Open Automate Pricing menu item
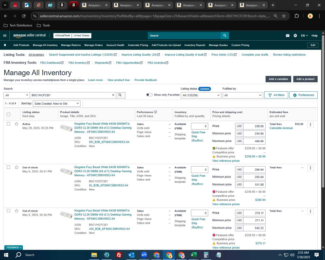This screenshot has height=260, width=325. (138, 45)
